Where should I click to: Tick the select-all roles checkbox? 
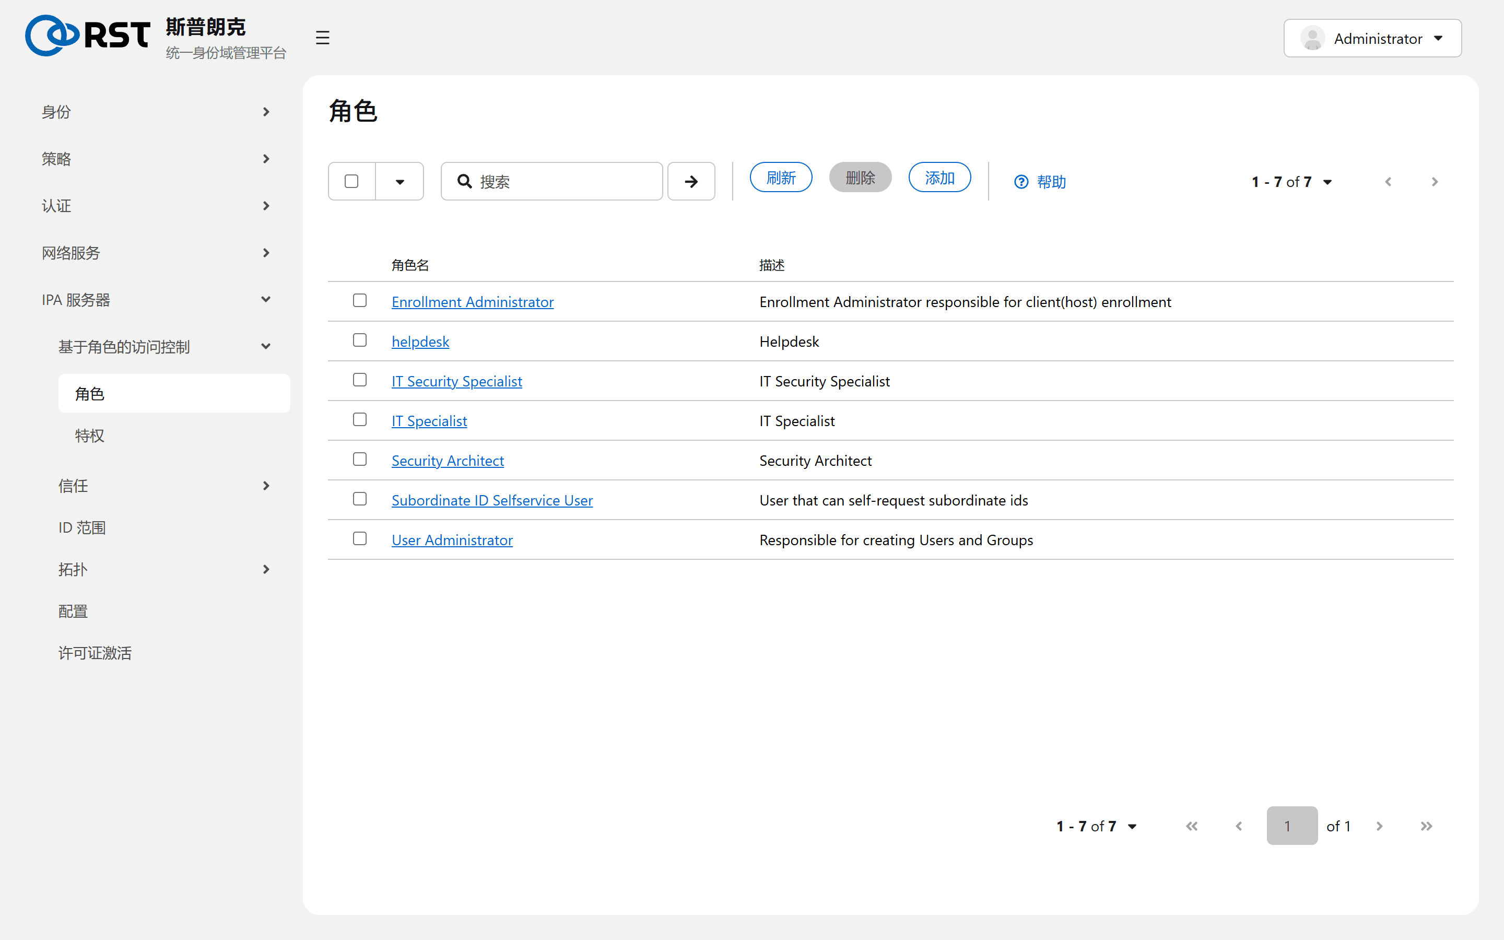352,182
